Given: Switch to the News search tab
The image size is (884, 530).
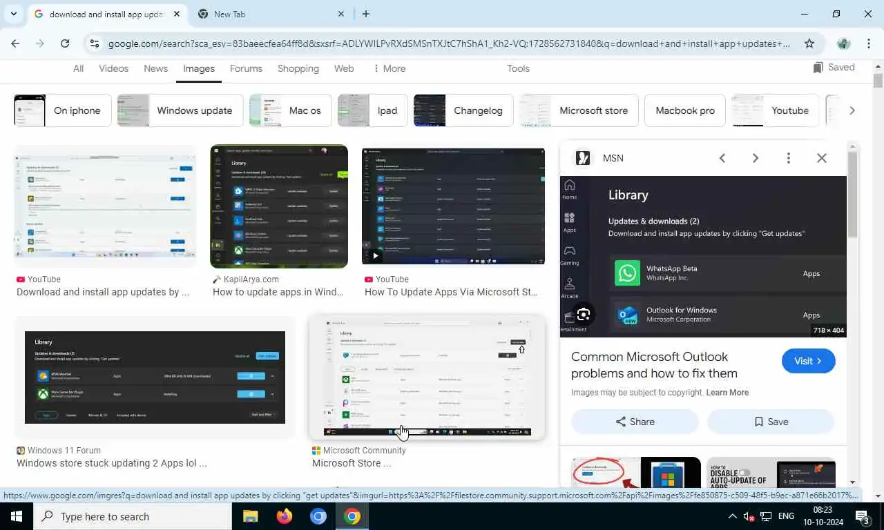Looking at the screenshot, I should [155, 68].
